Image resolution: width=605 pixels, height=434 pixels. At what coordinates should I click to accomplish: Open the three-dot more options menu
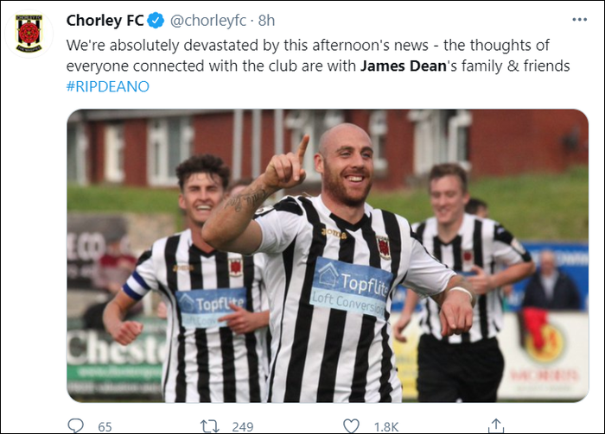point(580,20)
